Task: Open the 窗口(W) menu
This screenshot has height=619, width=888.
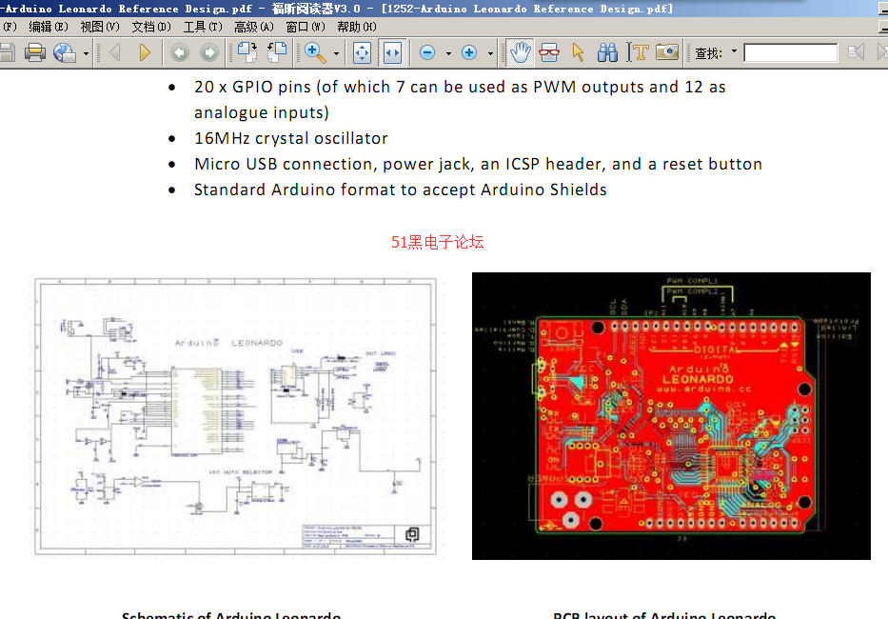Action: (306, 27)
